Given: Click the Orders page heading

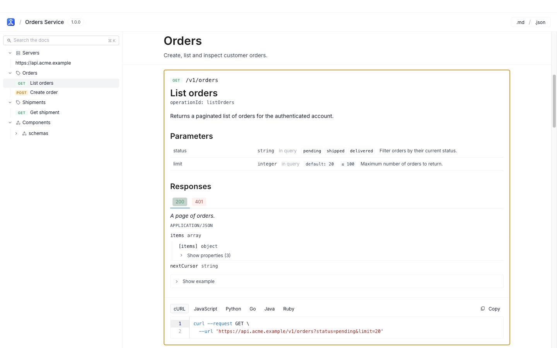Looking at the screenshot, I should coord(183,41).
